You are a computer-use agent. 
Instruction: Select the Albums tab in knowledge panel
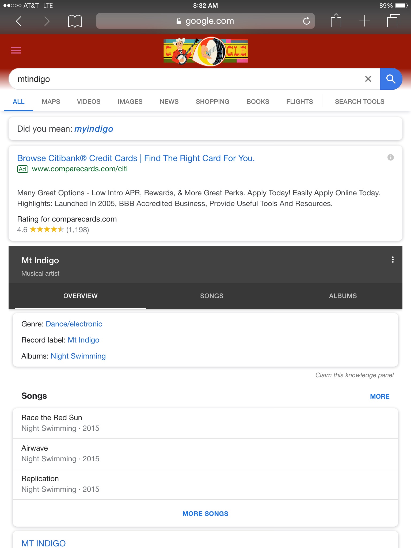(x=342, y=296)
